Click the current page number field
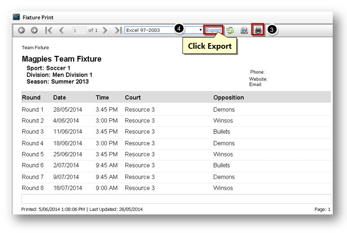Image resolution: width=347 pixels, height=233 pixels. coord(79,30)
